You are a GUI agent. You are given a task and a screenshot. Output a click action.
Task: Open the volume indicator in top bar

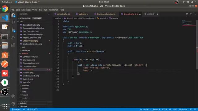188,2
